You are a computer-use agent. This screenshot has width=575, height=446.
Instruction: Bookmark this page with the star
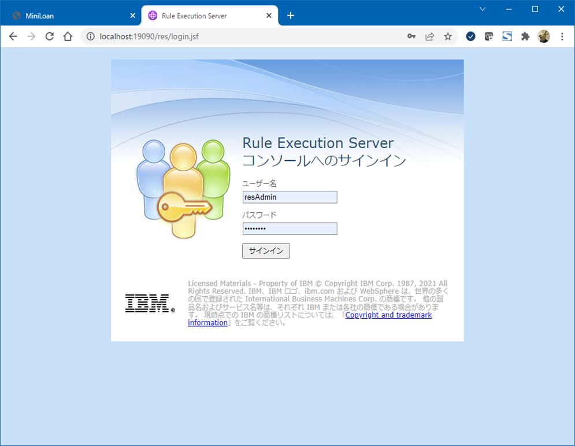point(448,36)
